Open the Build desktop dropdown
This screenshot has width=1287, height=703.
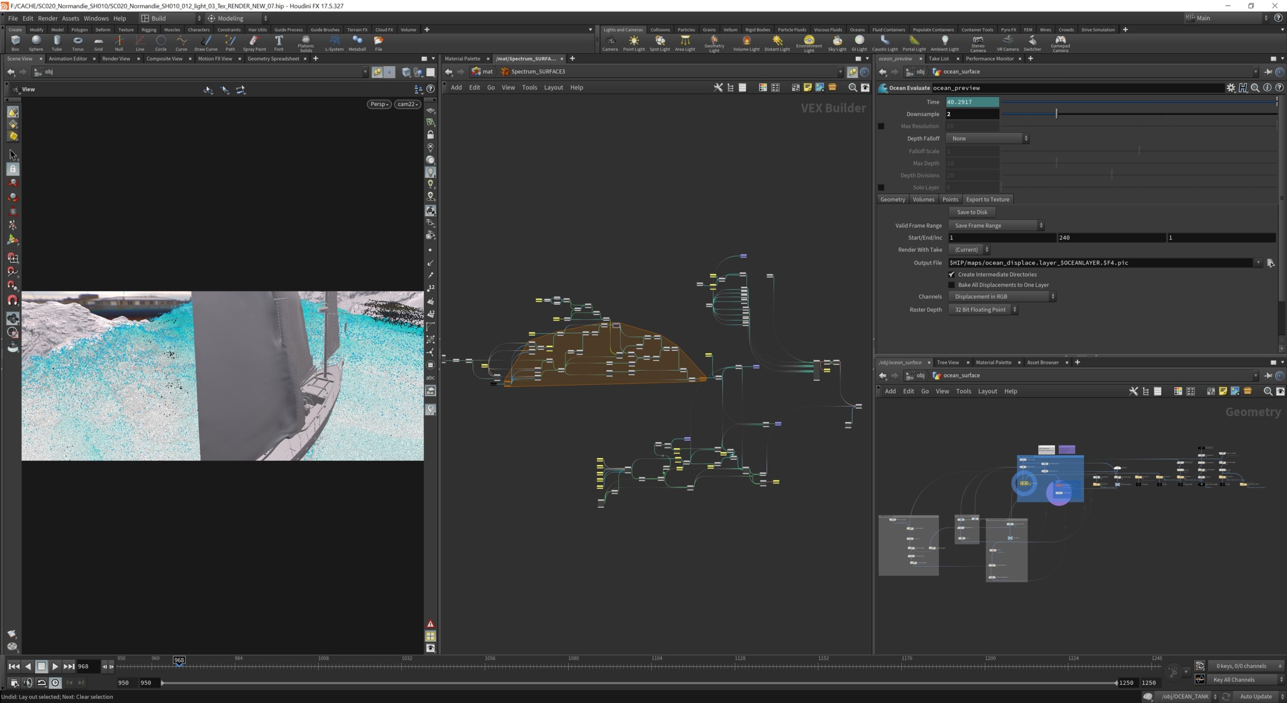tap(171, 18)
